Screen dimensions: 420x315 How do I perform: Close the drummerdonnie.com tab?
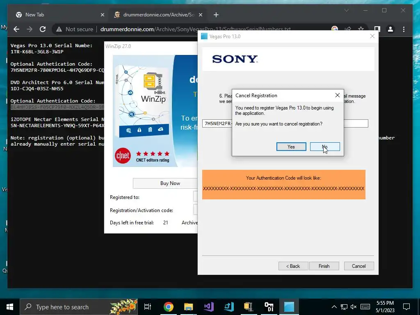(200, 15)
